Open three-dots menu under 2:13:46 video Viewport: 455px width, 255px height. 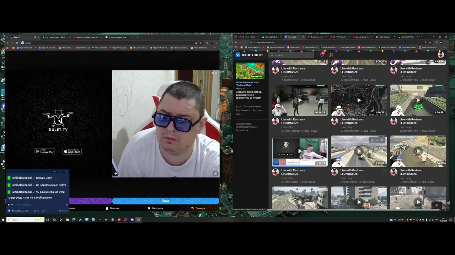384,171
